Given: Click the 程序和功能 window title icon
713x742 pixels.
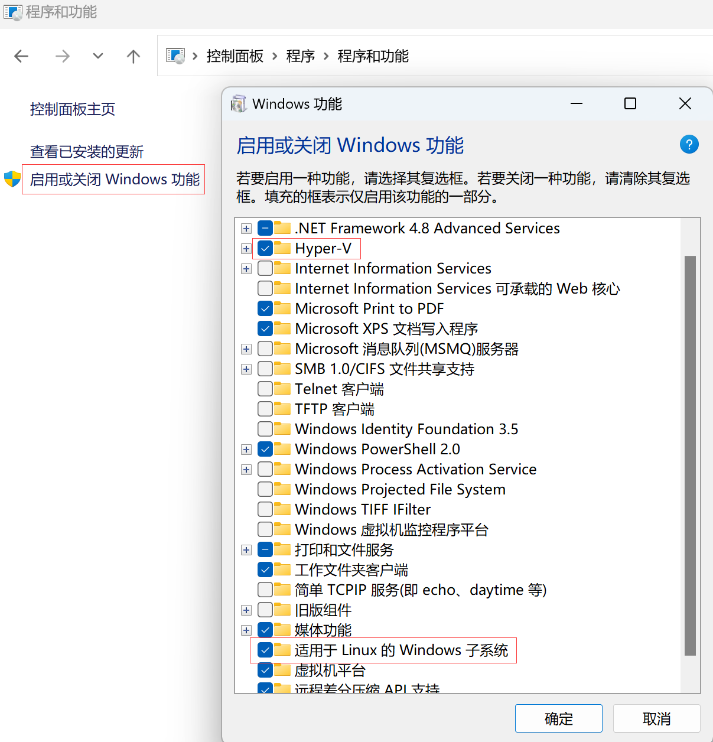Looking at the screenshot, I should (x=12, y=12).
